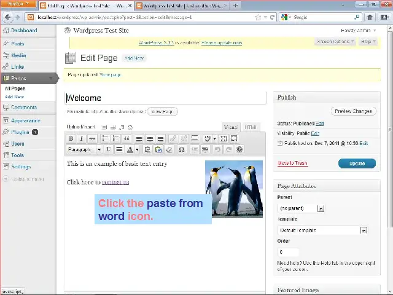Open the Howdy admin user menu

tap(358, 31)
